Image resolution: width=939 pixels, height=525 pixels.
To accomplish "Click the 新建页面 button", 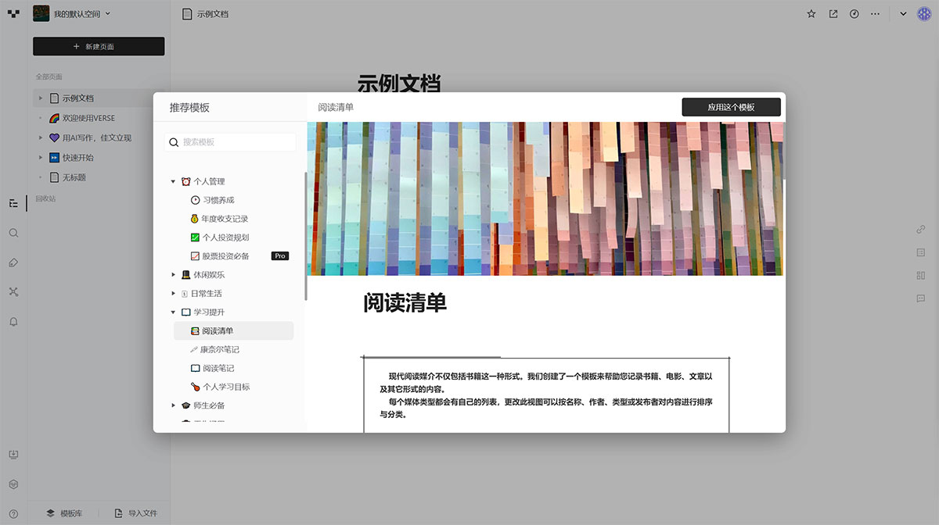I will coord(99,46).
